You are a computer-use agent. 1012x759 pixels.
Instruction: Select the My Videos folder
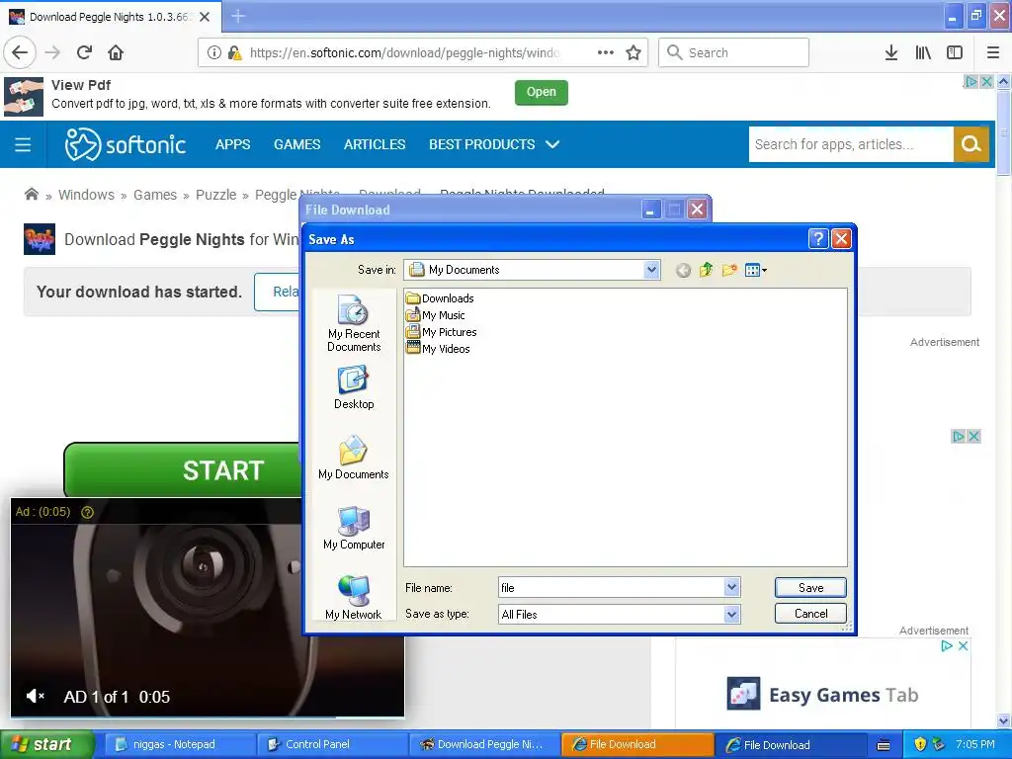pos(438,349)
